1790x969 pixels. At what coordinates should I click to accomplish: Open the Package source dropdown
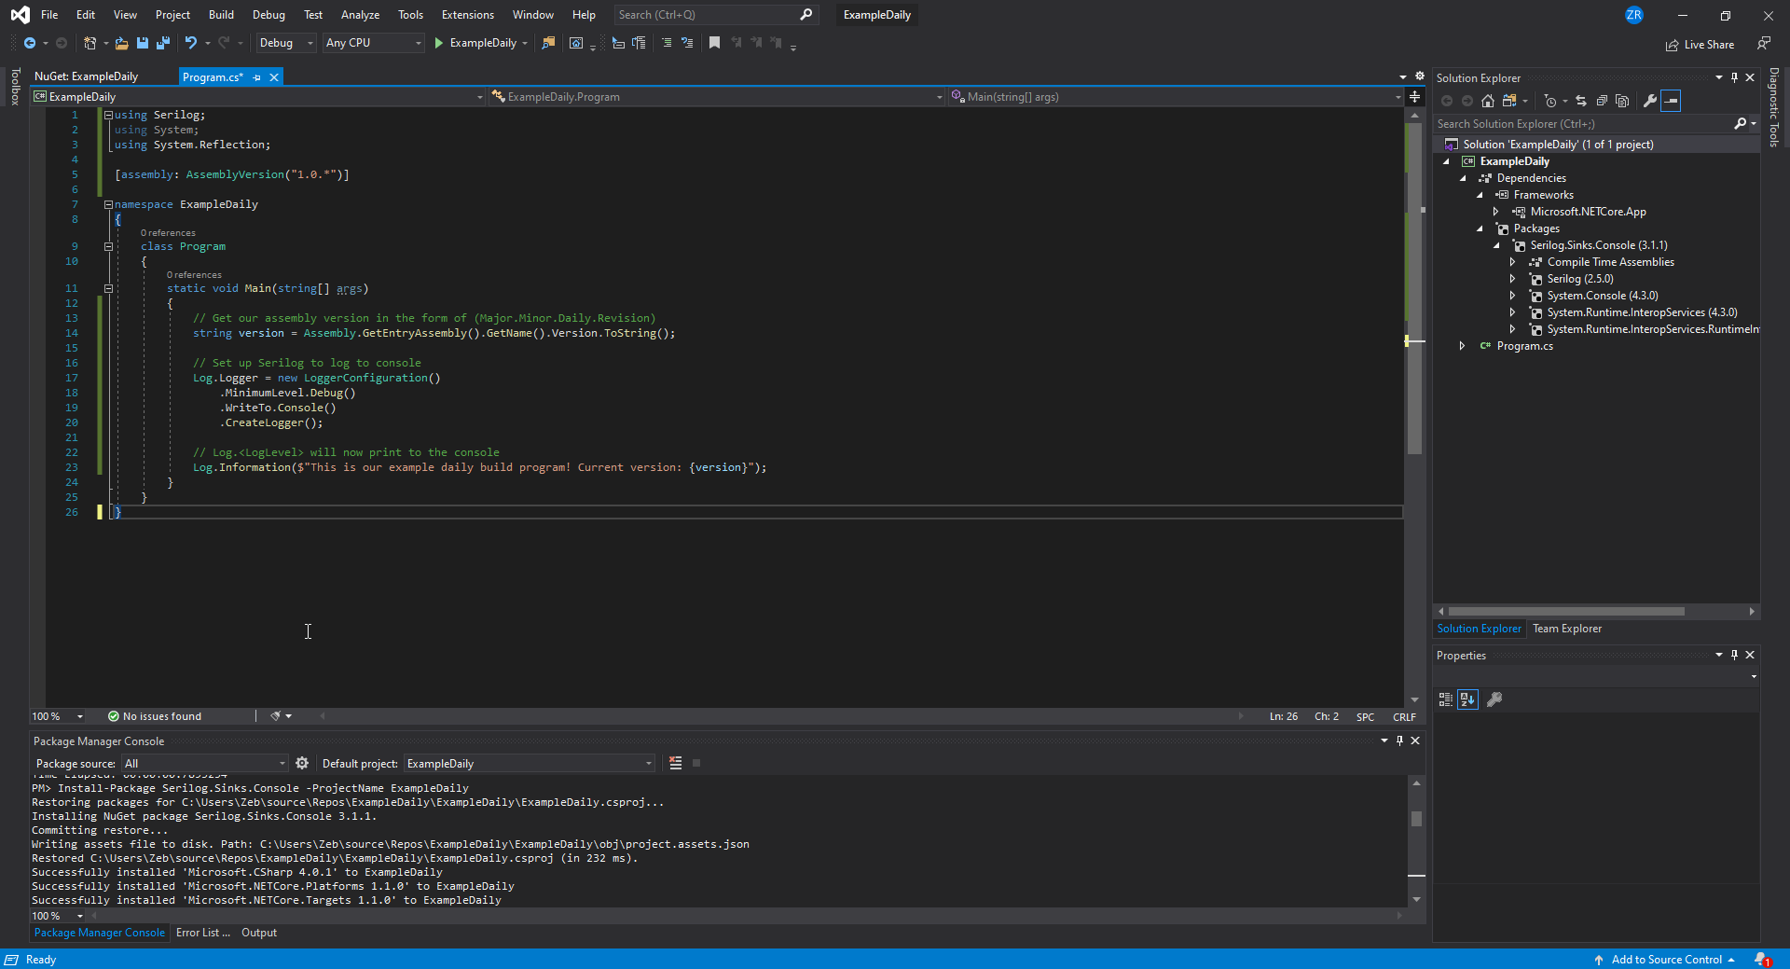[x=205, y=764]
